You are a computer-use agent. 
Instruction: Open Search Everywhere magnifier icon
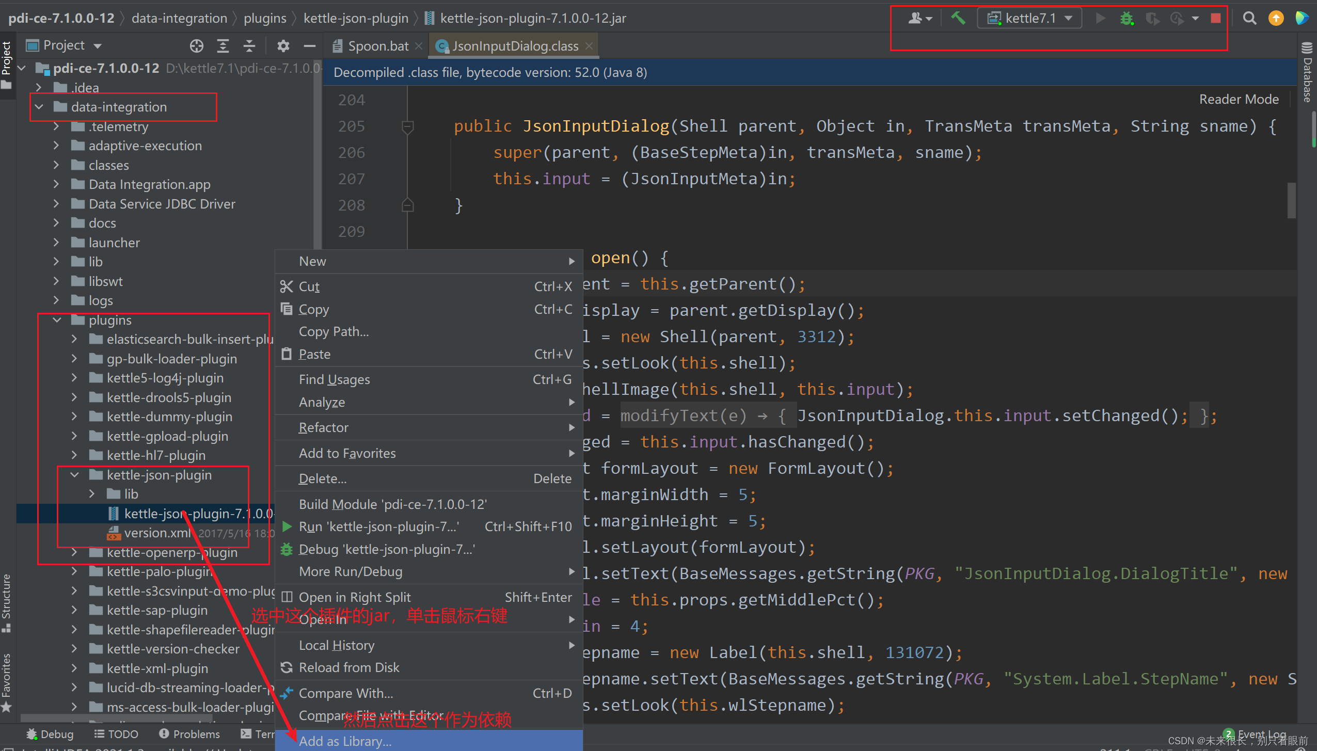pyautogui.click(x=1249, y=18)
